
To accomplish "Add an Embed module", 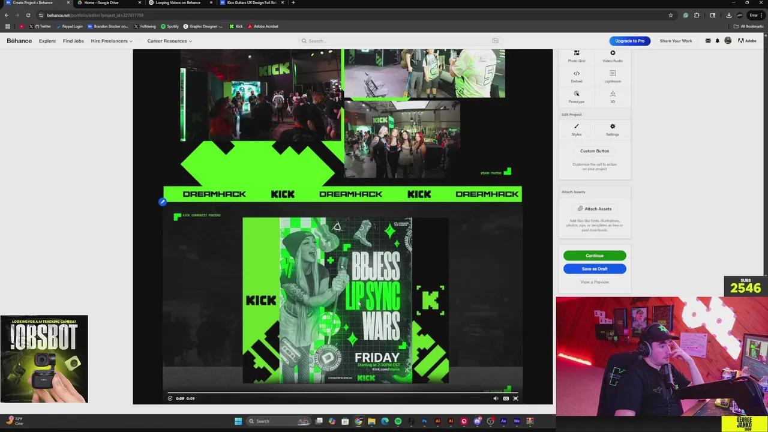I will pos(577,77).
